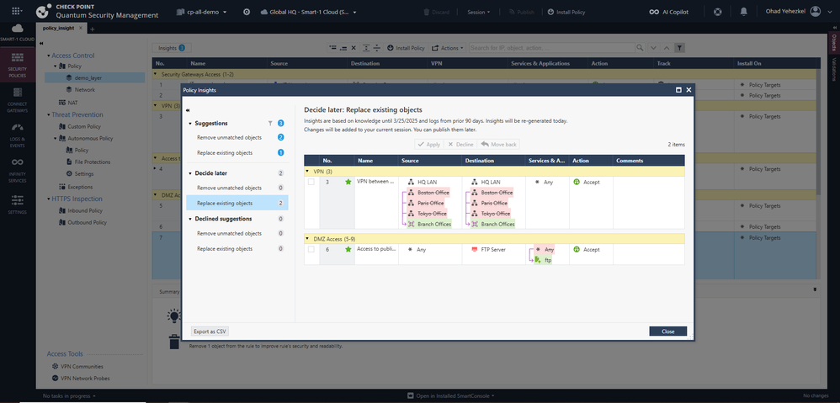Open VPN Communities under Access Tools
Screen dimensions: 840x403
point(77,367)
